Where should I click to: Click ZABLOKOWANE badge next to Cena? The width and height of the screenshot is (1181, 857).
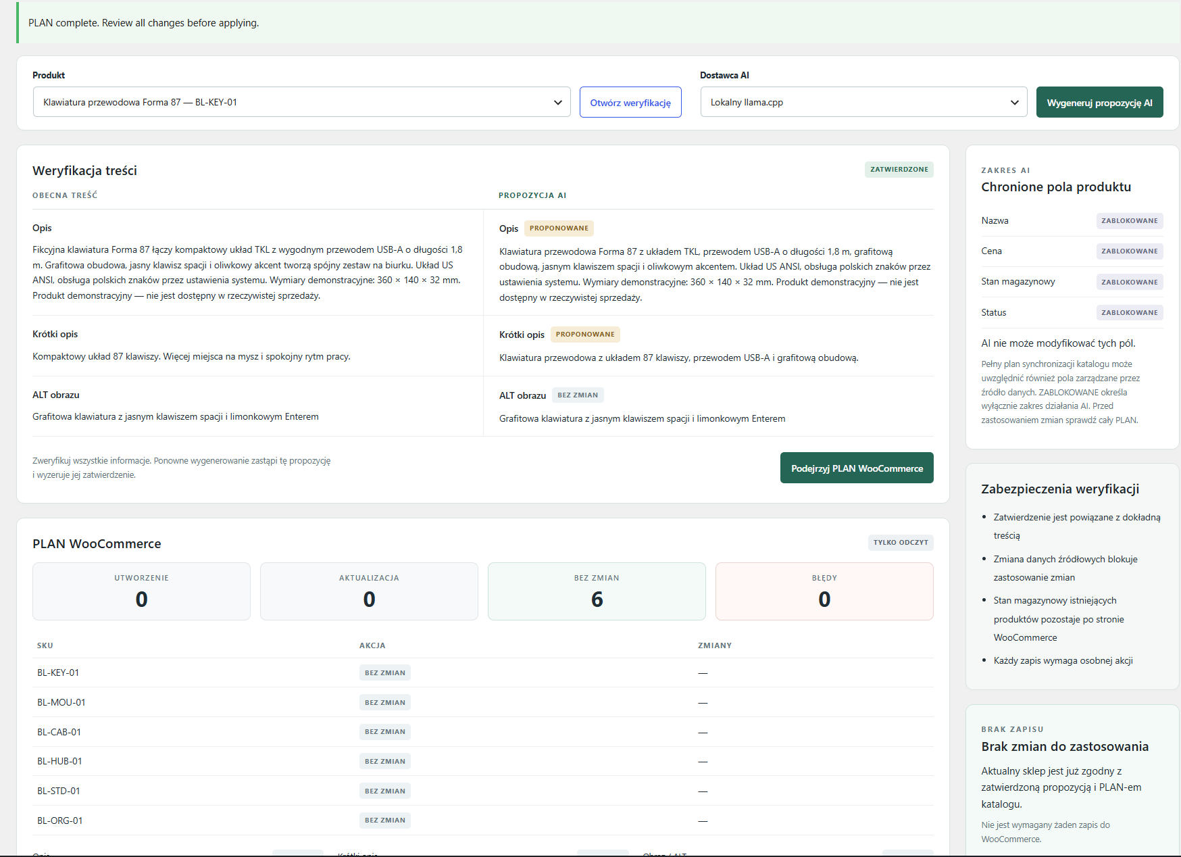coord(1129,251)
